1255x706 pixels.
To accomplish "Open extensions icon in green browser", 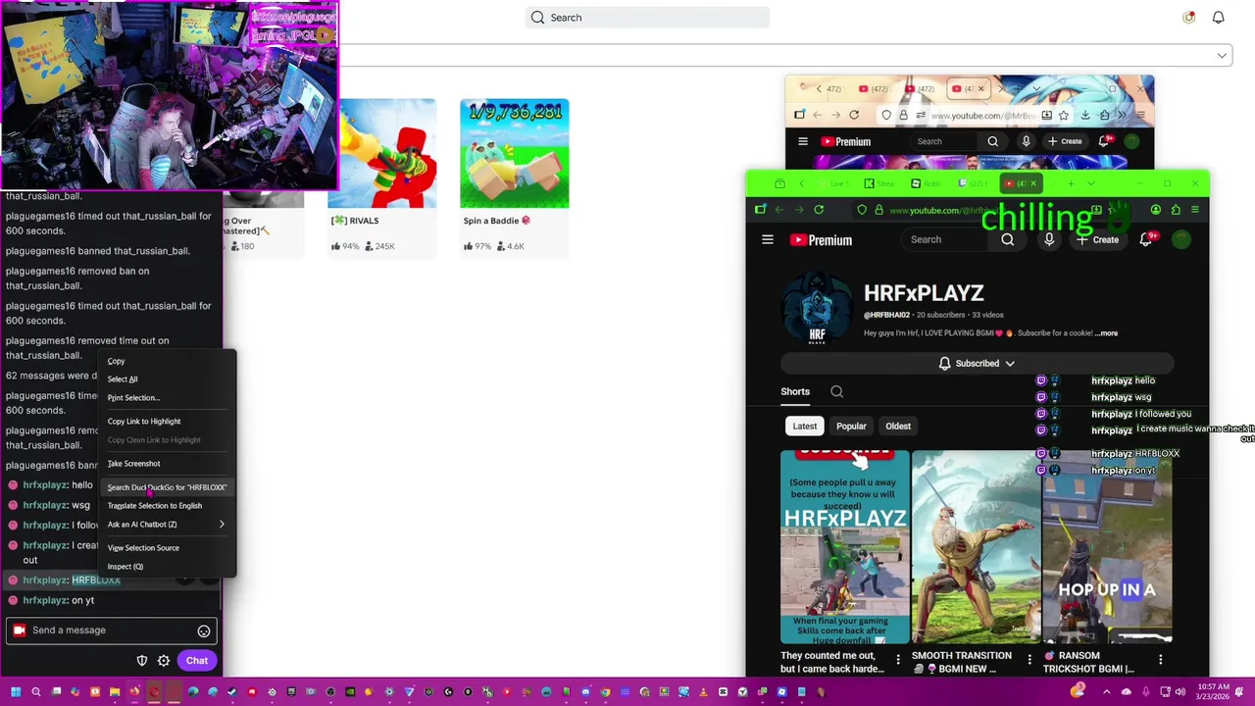I will coord(1176,210).
